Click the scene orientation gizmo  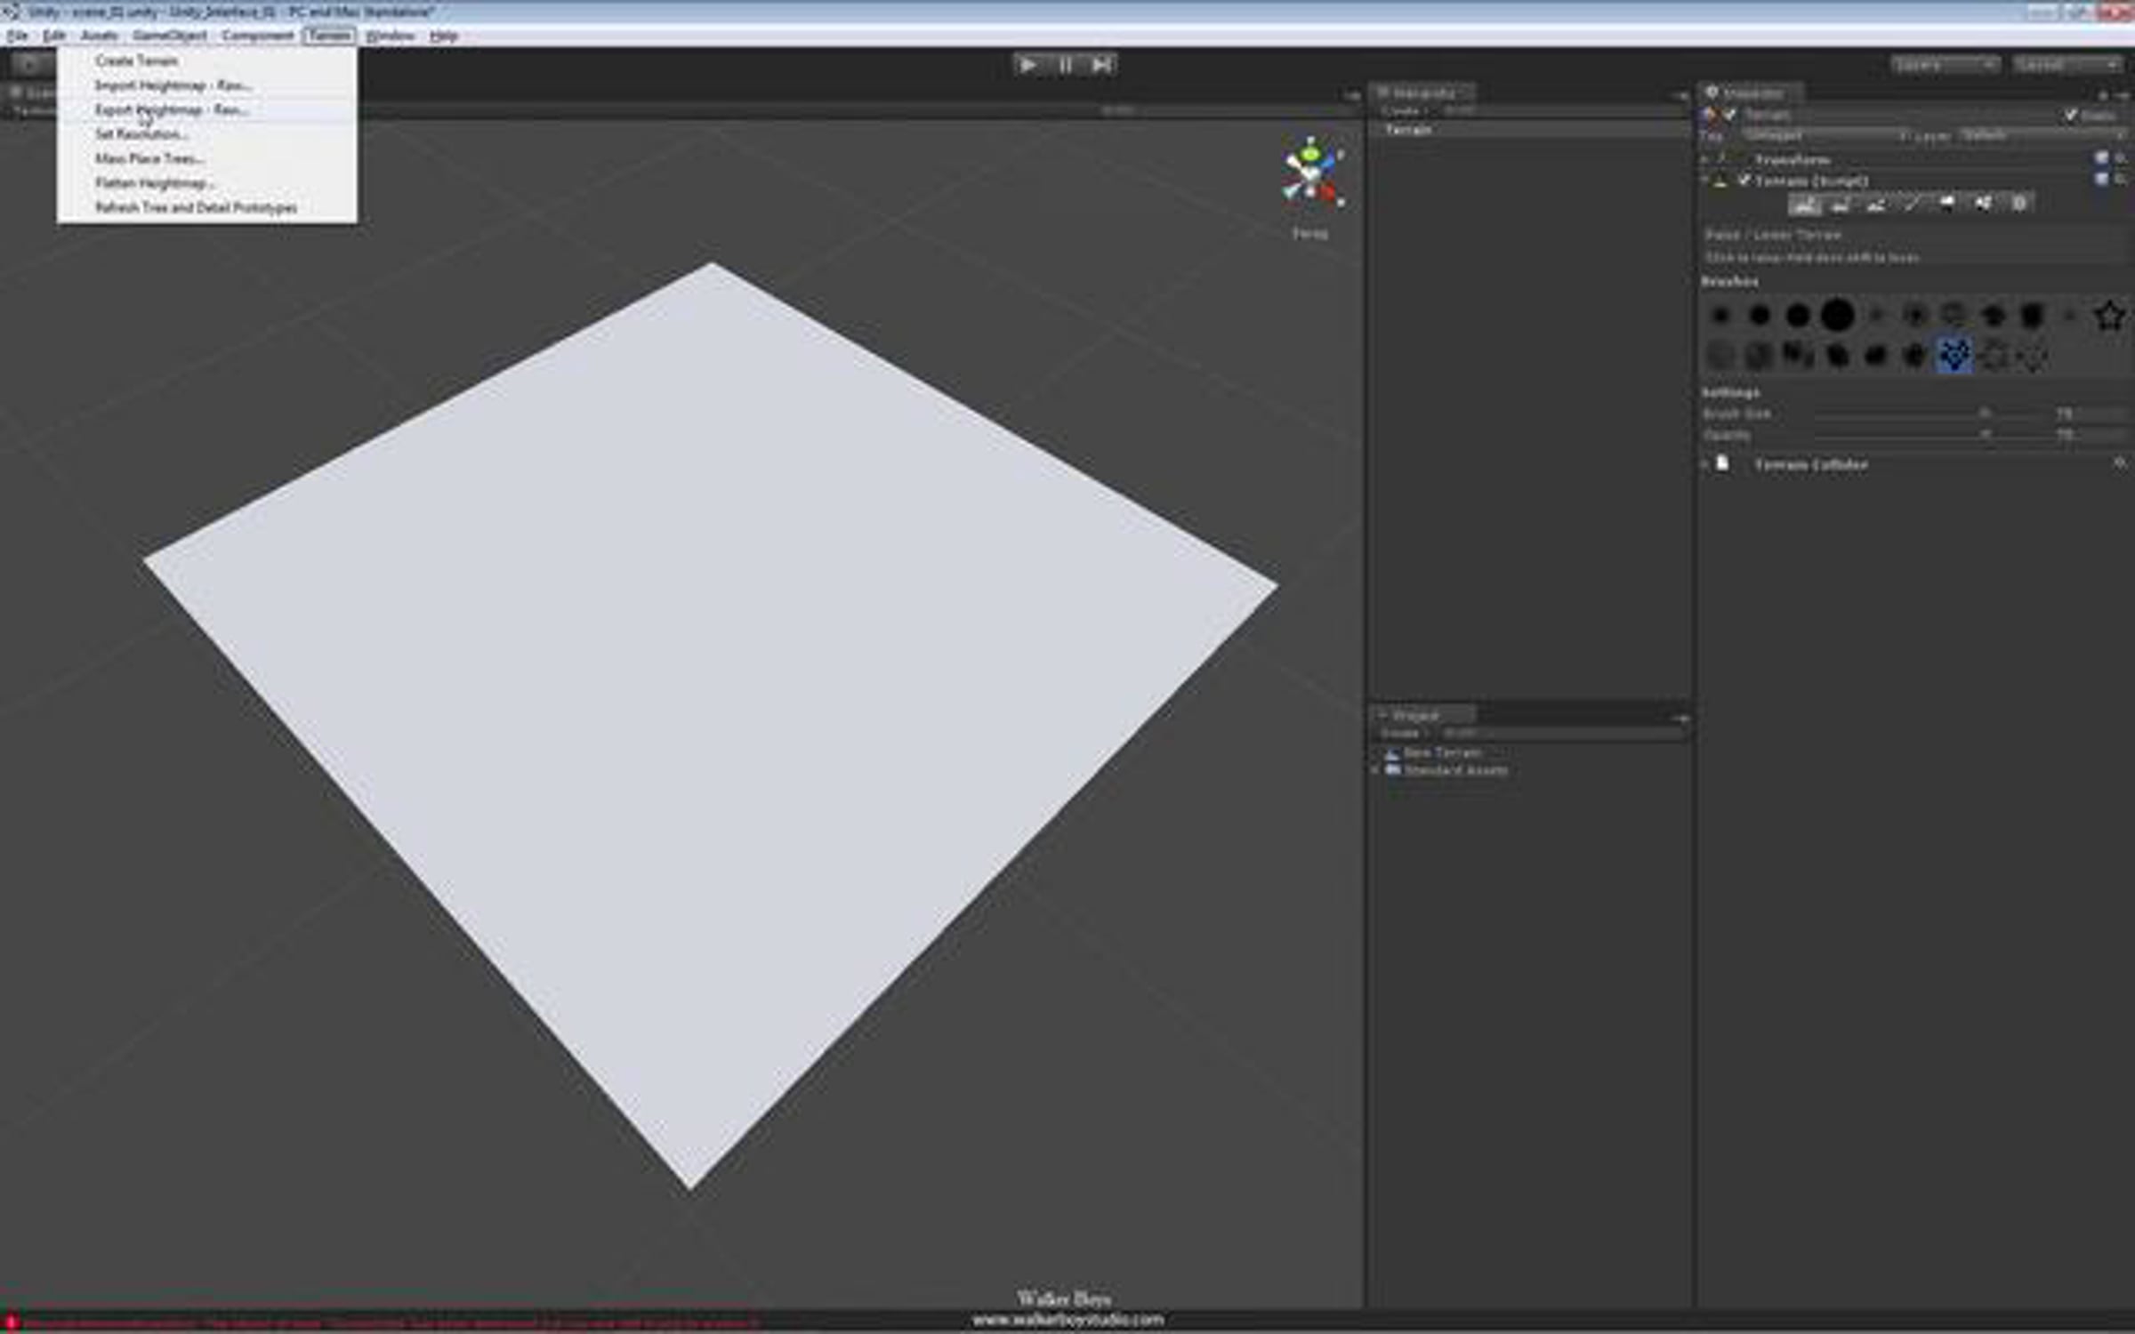pos(1310,172)
